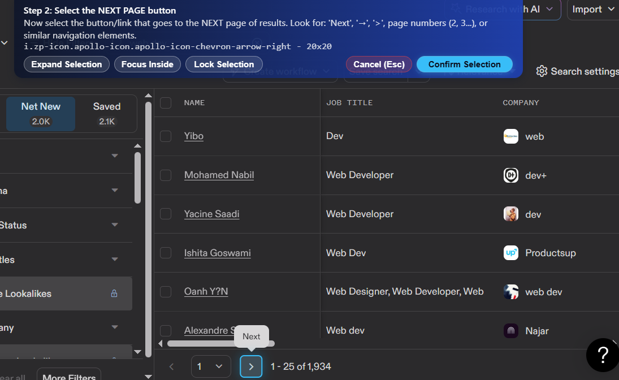Click the COMPANY column header

tap(521, 103)
